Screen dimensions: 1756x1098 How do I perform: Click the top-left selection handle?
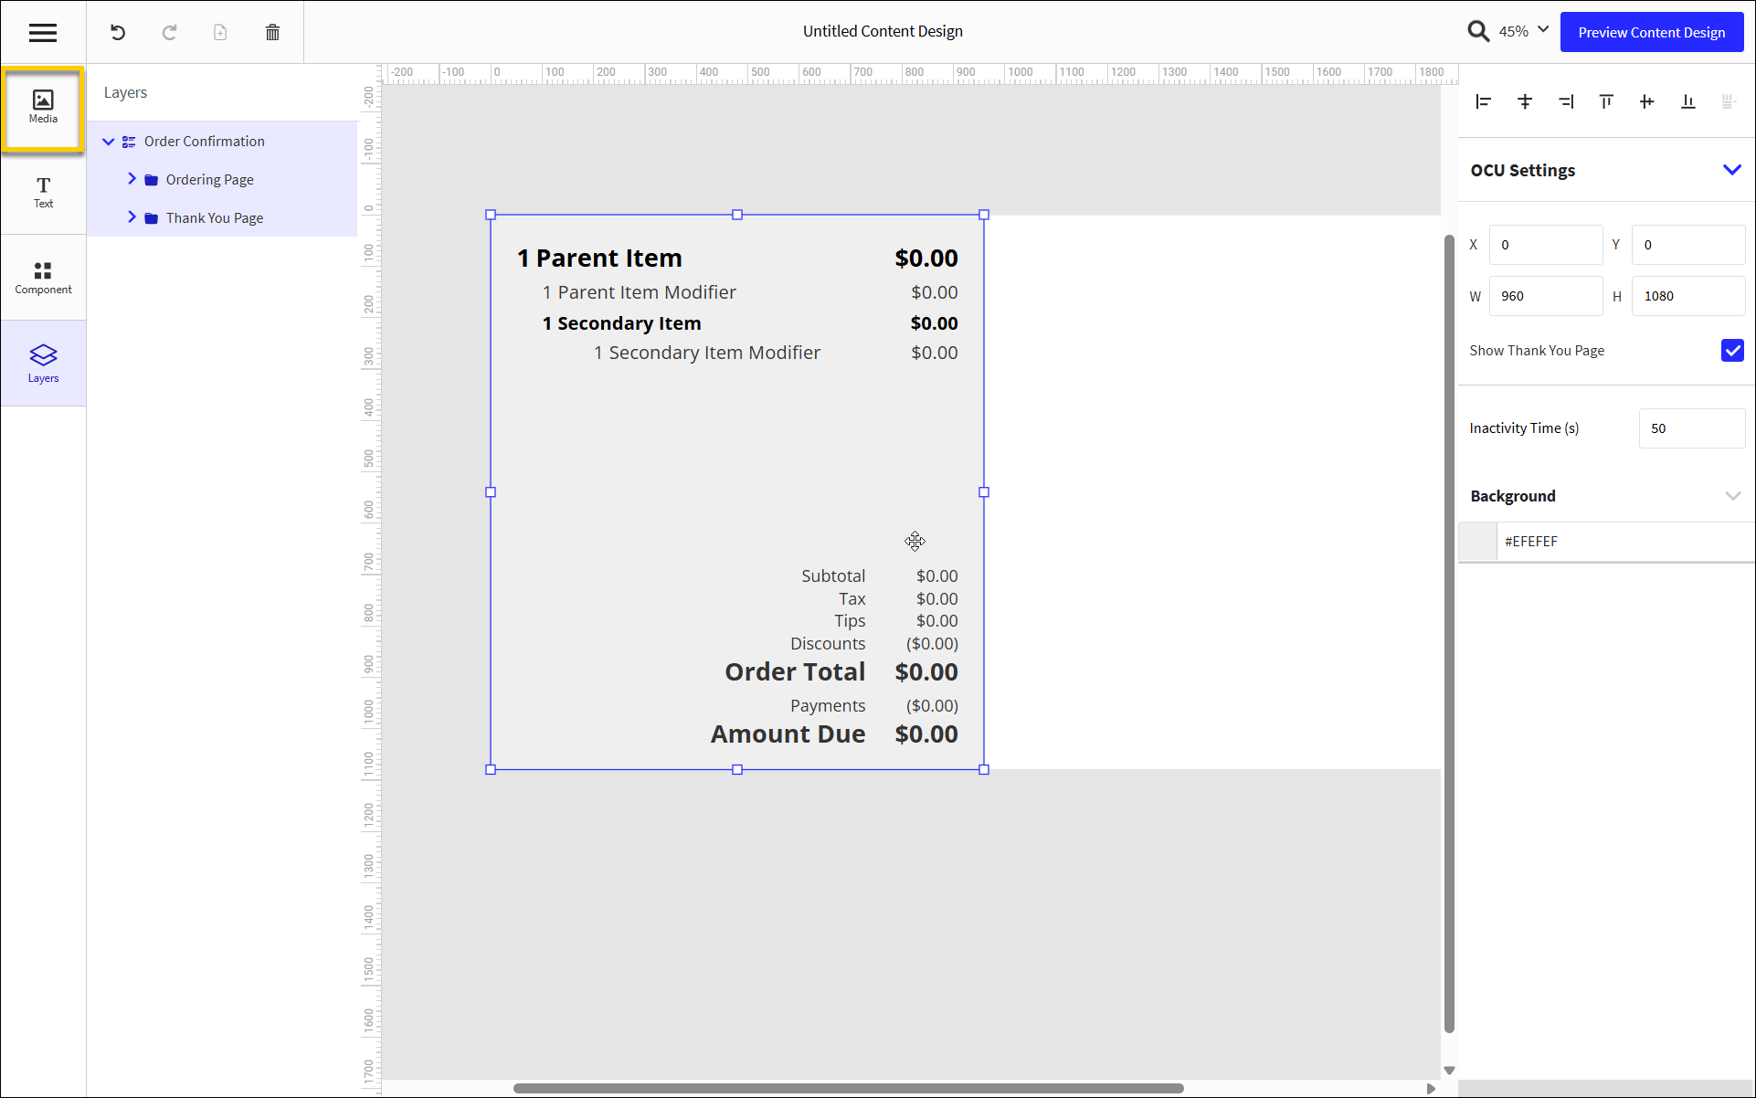tap(491, 215)
